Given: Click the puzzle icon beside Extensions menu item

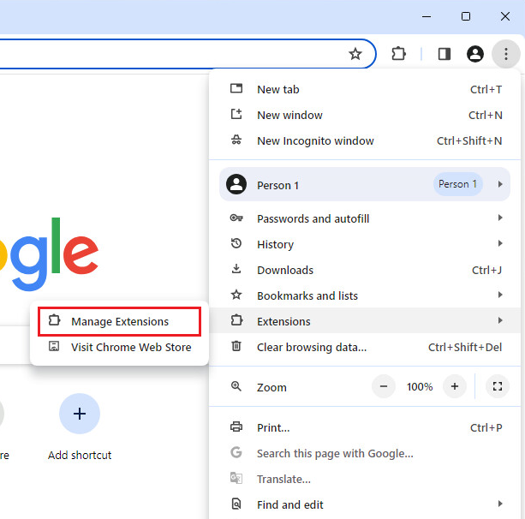Looking at the screenshot, I should click(x=236, y=320).
